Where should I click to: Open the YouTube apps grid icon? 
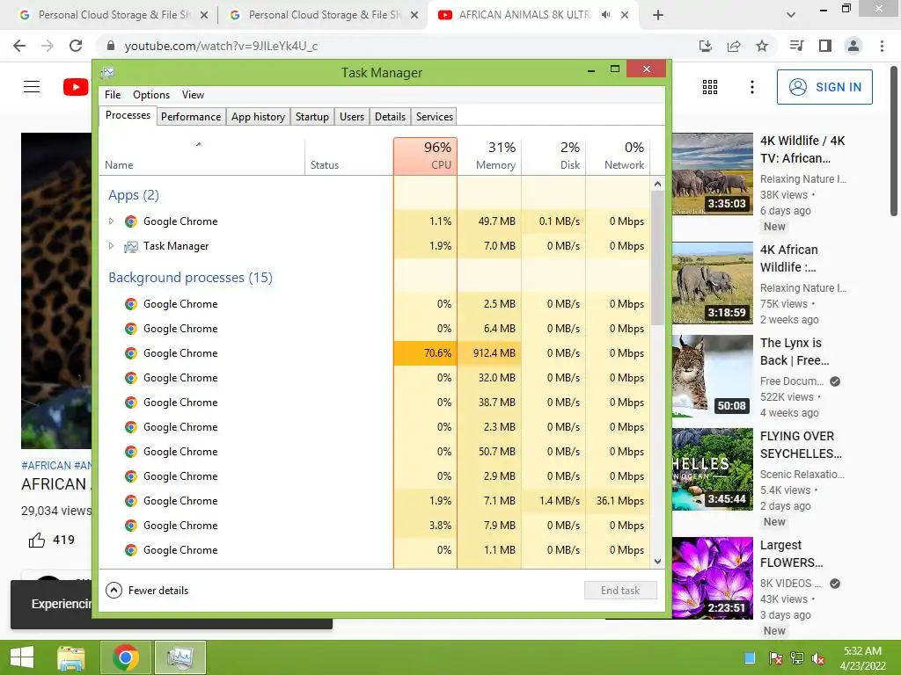[x=710, y=87]
